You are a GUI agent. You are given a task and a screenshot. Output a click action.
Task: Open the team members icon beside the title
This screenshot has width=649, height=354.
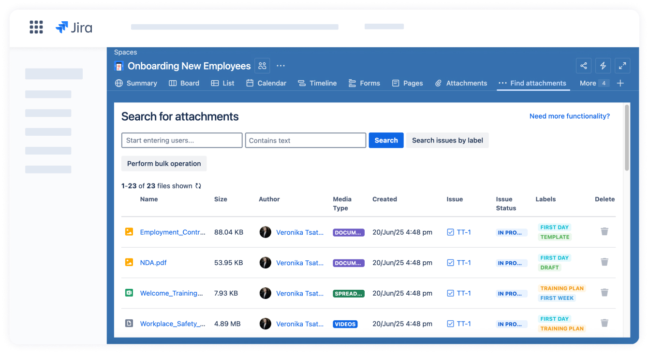click(262, 66)
